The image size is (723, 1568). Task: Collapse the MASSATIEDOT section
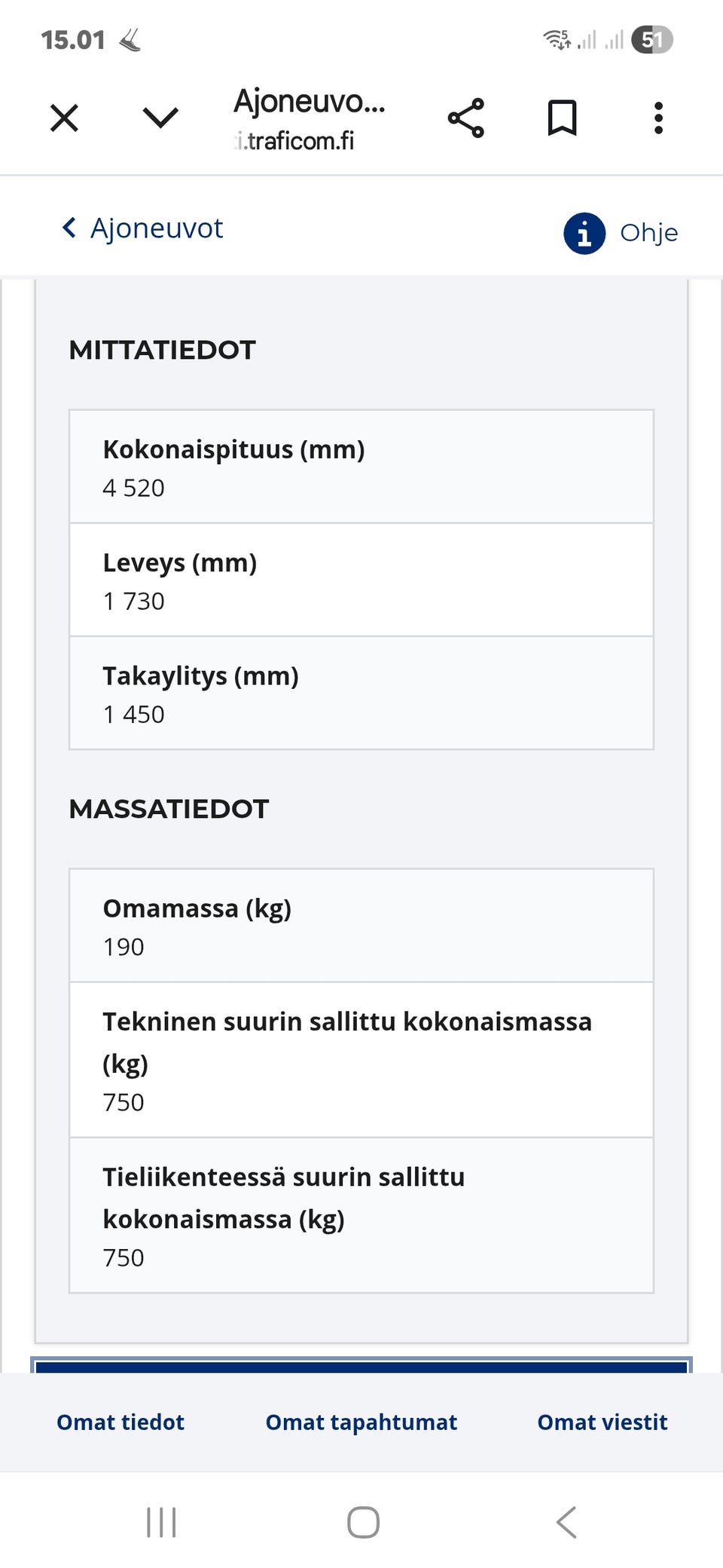(x=168, y=809)
